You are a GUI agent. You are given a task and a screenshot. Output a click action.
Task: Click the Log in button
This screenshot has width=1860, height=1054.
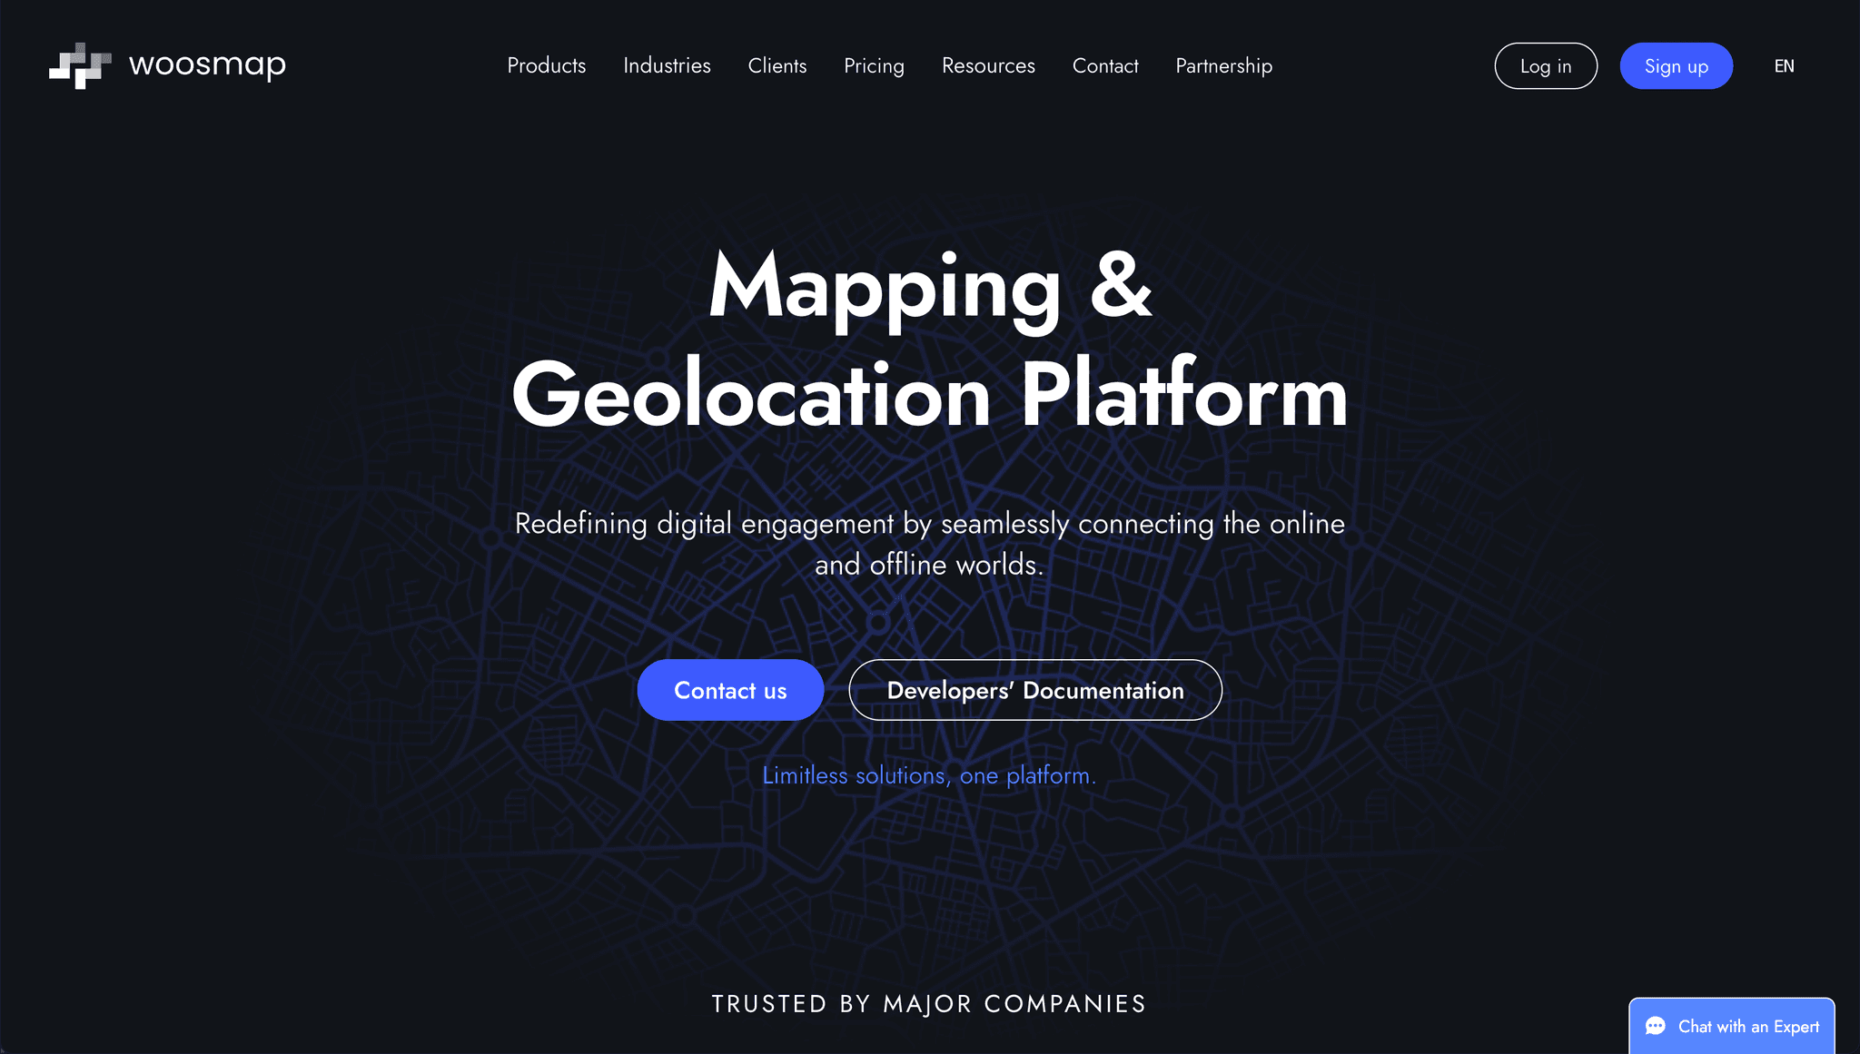(1546, 65)
